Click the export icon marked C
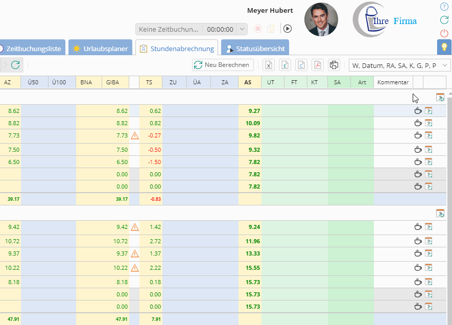This screenshot has height=325, width=452. (301, 65)
